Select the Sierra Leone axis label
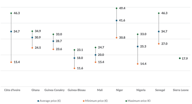The width and height of the screenshot is (192, 104). pyautogui.click(x=181, y=90)
